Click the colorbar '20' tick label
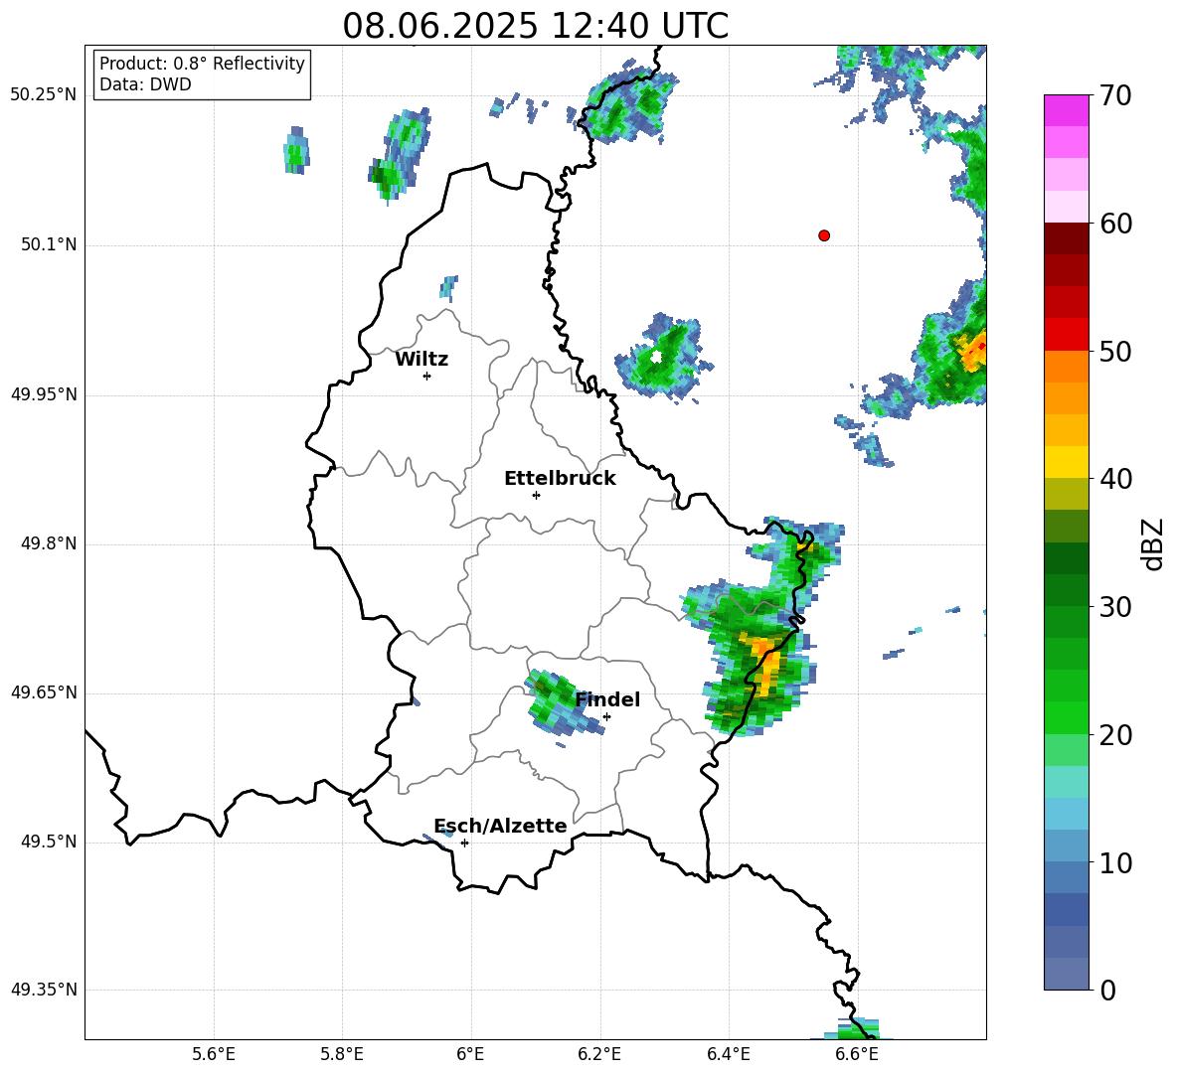Screen dimensions: 1177x1074 pos(1115,735)
